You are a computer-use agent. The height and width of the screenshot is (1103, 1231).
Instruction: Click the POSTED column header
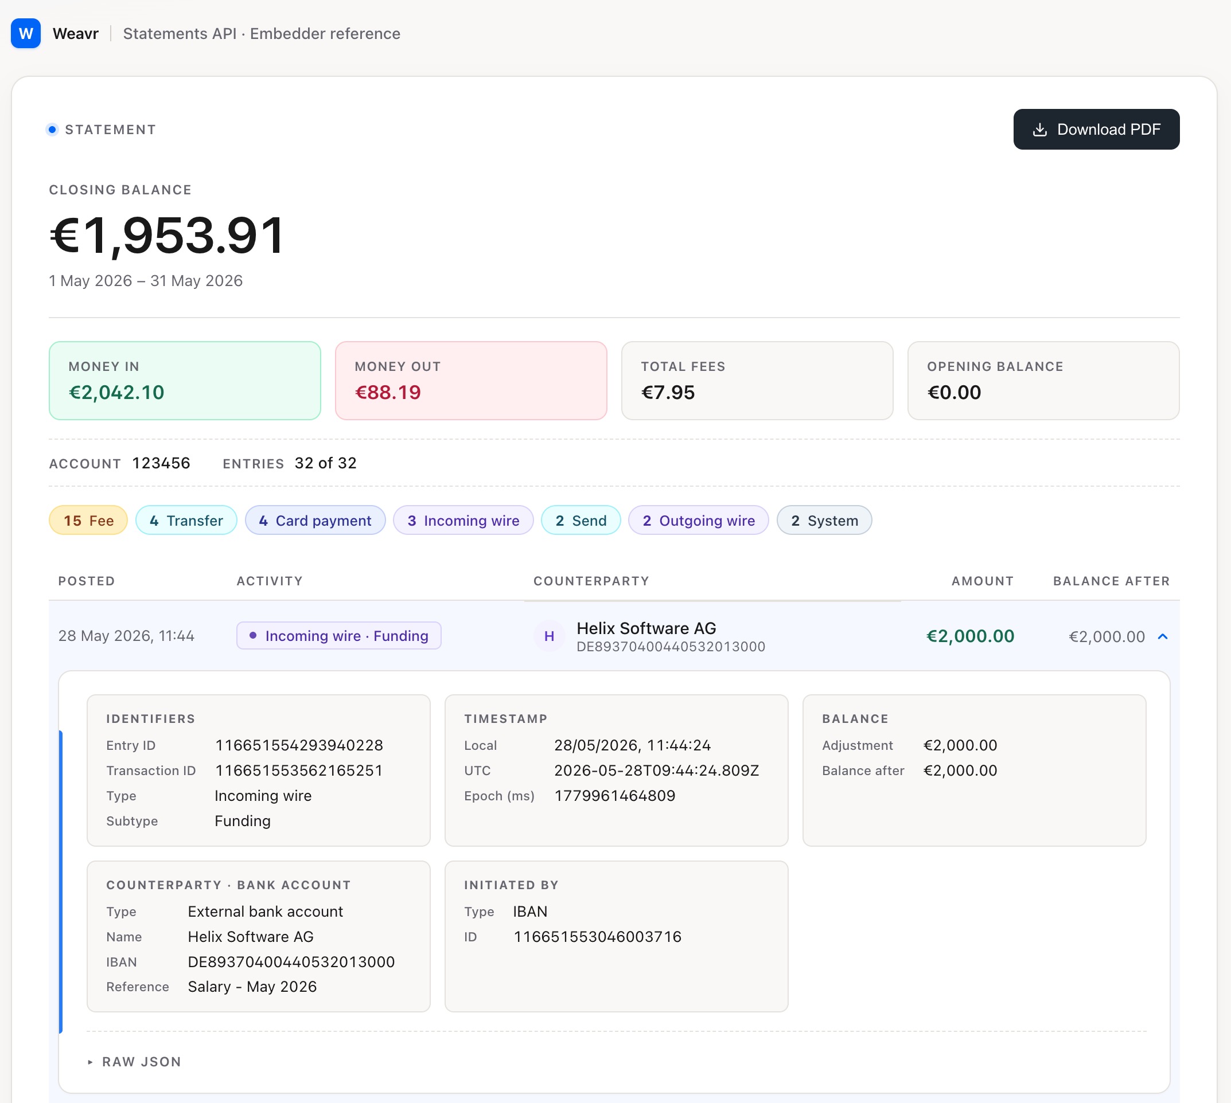[87, 581]
